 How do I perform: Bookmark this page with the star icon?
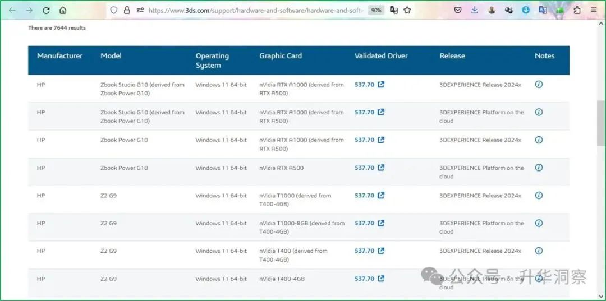(x=407, y=10)
